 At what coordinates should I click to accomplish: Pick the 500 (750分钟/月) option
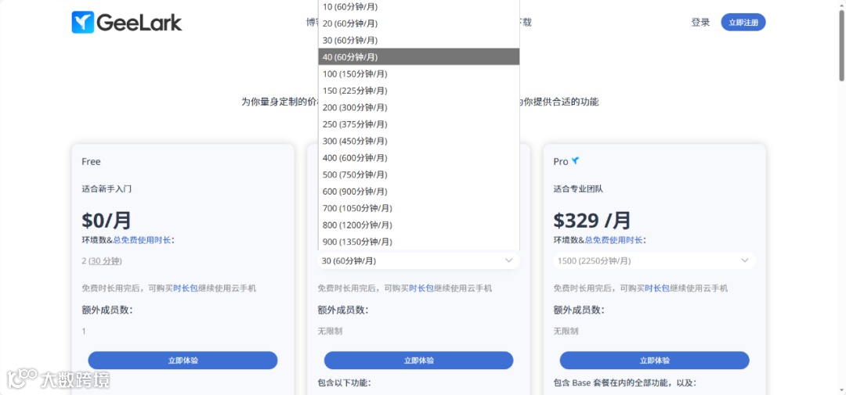pyautogui.click(x=418, y=174)
